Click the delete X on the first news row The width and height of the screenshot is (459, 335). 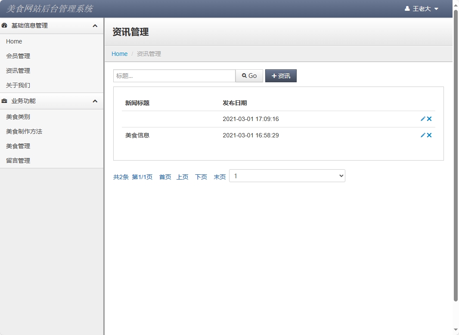click(x=429, y=119)
